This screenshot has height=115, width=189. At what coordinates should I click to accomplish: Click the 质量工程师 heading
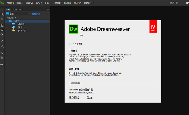74,69
